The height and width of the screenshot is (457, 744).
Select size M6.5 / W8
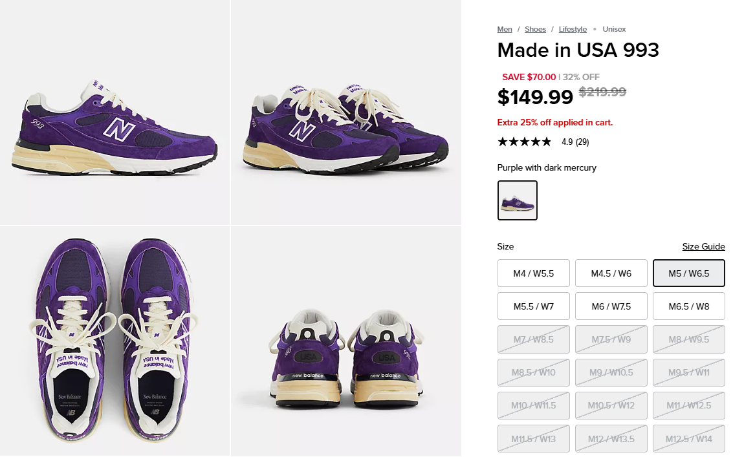tap(689, 306)
